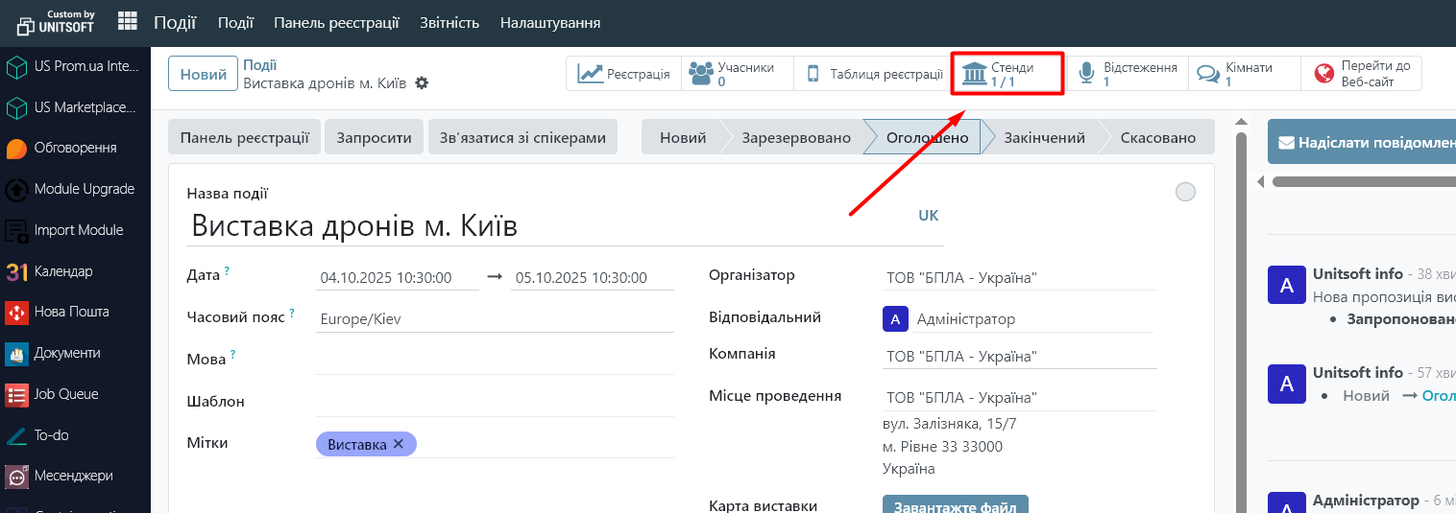Click the Запросити button
The height and width of the screenshot is (513, 1456).
(x=375, y=137)
